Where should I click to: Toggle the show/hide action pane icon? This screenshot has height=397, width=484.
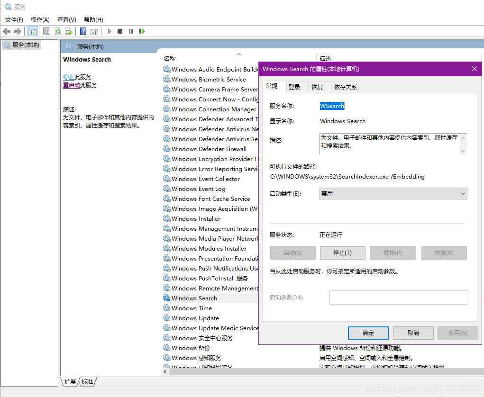pyautogui.click(x=94, y=31)
